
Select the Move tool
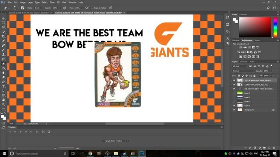pos(3,18)
